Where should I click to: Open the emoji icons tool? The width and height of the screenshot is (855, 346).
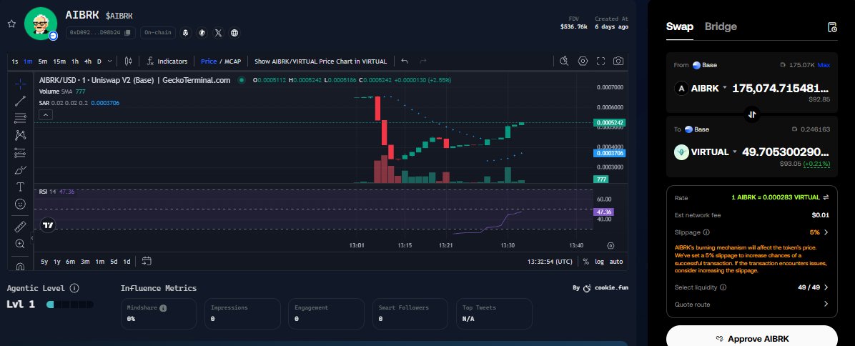[x=20, y=204]
